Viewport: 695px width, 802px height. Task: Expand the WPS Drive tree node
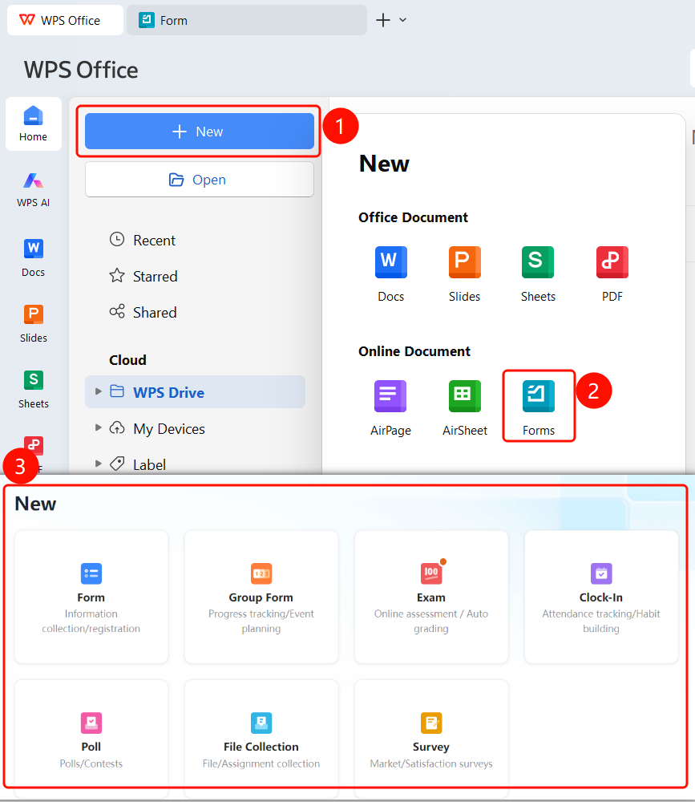click(98, 392)
